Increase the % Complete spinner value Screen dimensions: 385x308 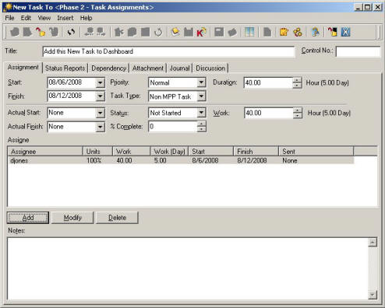click(x=202, y=124)
